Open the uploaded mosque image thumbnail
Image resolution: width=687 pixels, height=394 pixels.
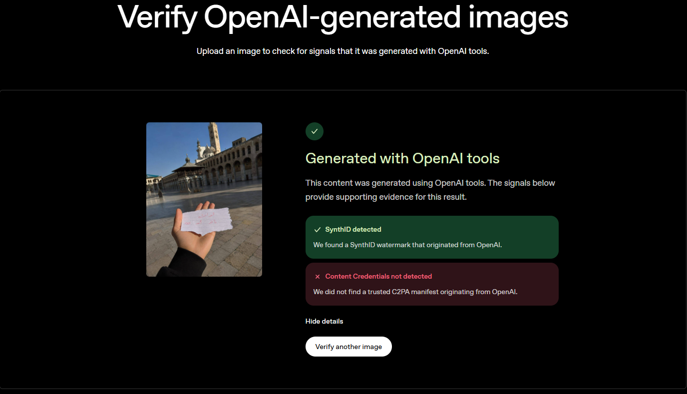(204, 199)
